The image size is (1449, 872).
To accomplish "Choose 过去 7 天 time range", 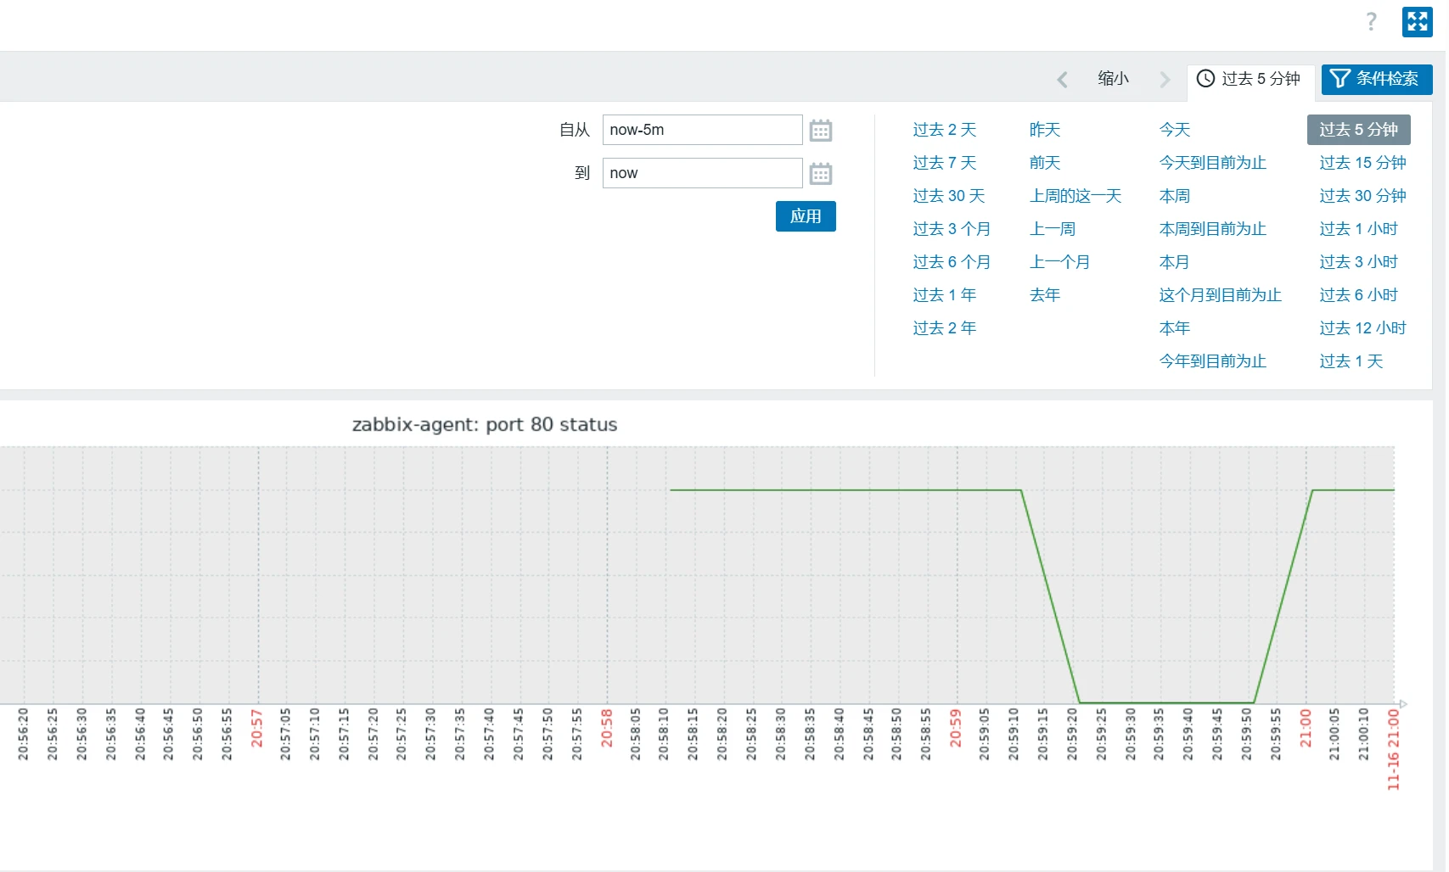I will (944, 163).
